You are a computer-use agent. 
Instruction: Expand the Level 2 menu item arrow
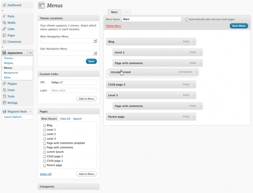[x=200, y=53]
